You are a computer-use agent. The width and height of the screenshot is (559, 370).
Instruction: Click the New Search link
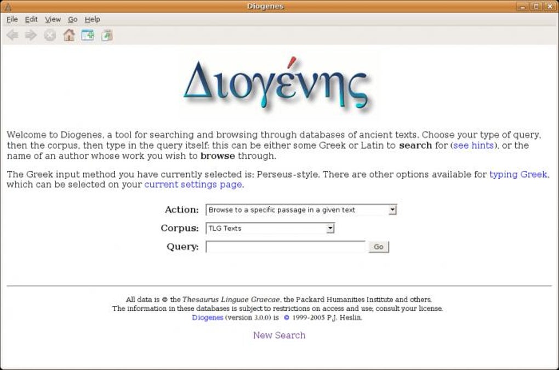pyautogui.click(x=279, y=335)
